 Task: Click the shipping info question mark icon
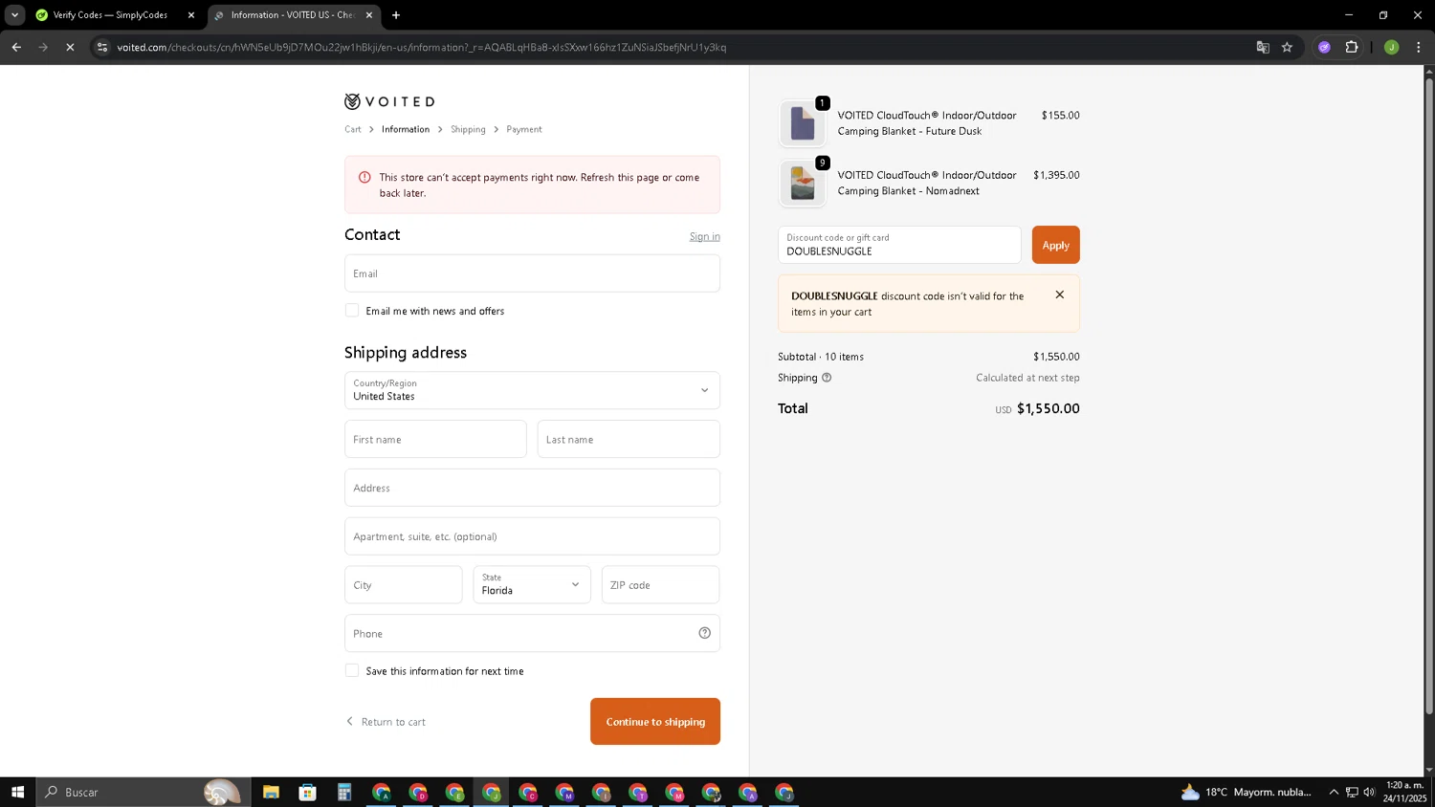[x=827, y=378]
